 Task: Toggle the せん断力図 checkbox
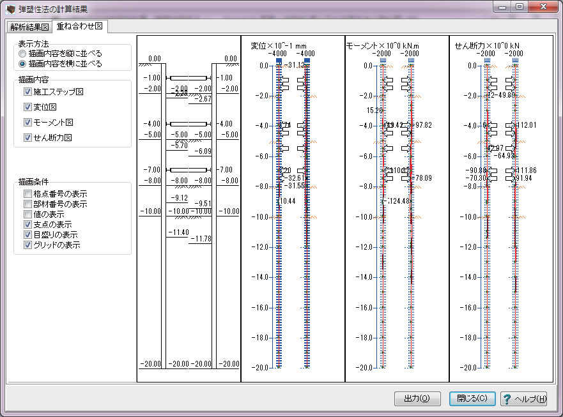click(x=27, y=137)
